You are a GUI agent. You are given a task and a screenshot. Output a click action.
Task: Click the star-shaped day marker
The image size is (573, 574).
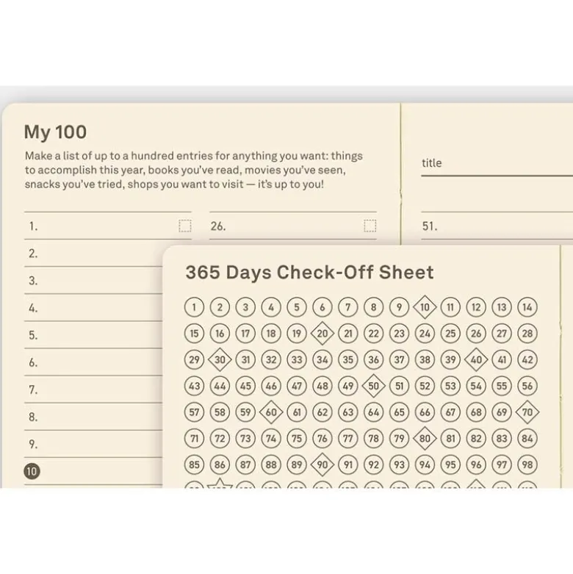point(220,484)
